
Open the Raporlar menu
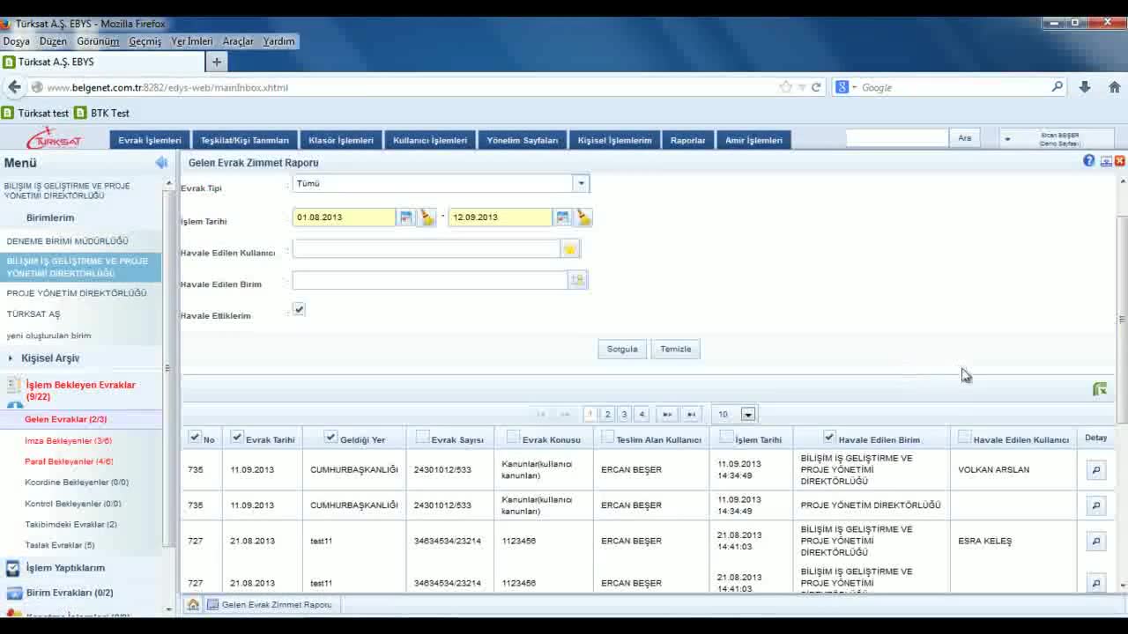click(687, 140)
